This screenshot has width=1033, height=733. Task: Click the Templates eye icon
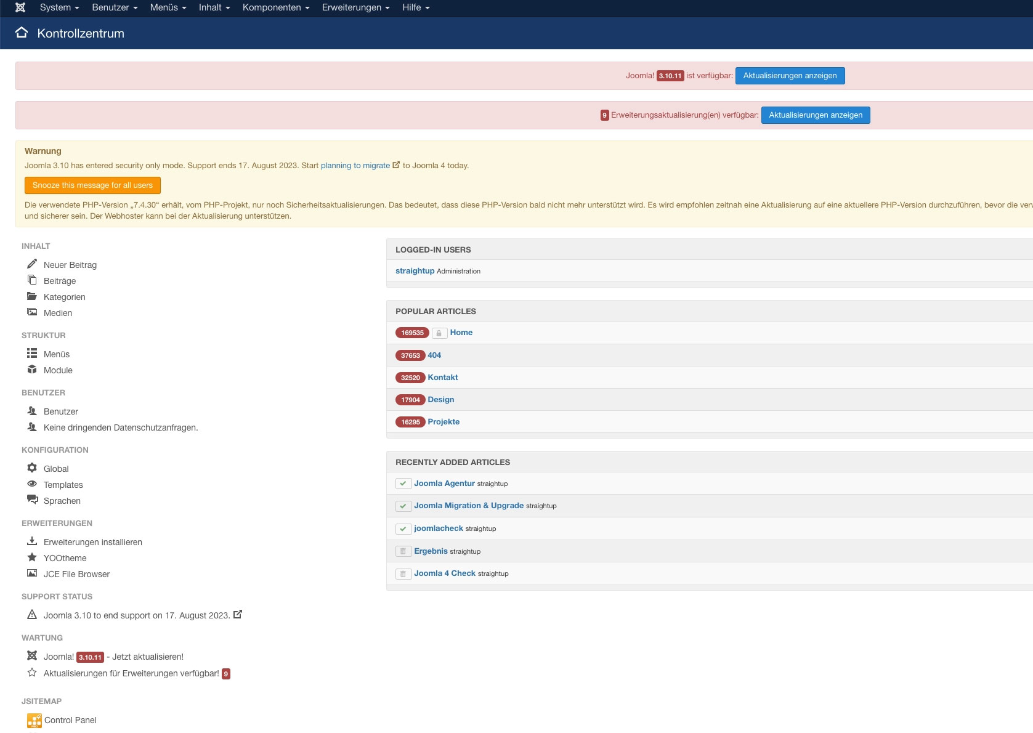point(32,484)
